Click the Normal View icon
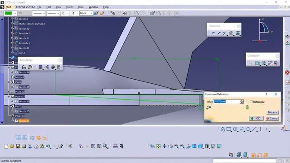Viewport: 290px width, 163px height. click(188, 146)
